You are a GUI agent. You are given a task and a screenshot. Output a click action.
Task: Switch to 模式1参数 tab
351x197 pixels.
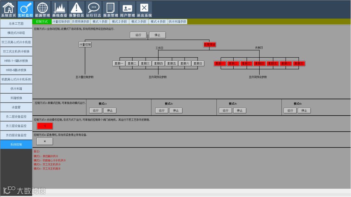(100, 22)
